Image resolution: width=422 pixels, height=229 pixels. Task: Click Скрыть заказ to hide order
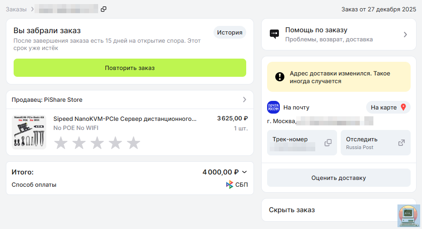[292, 210]
